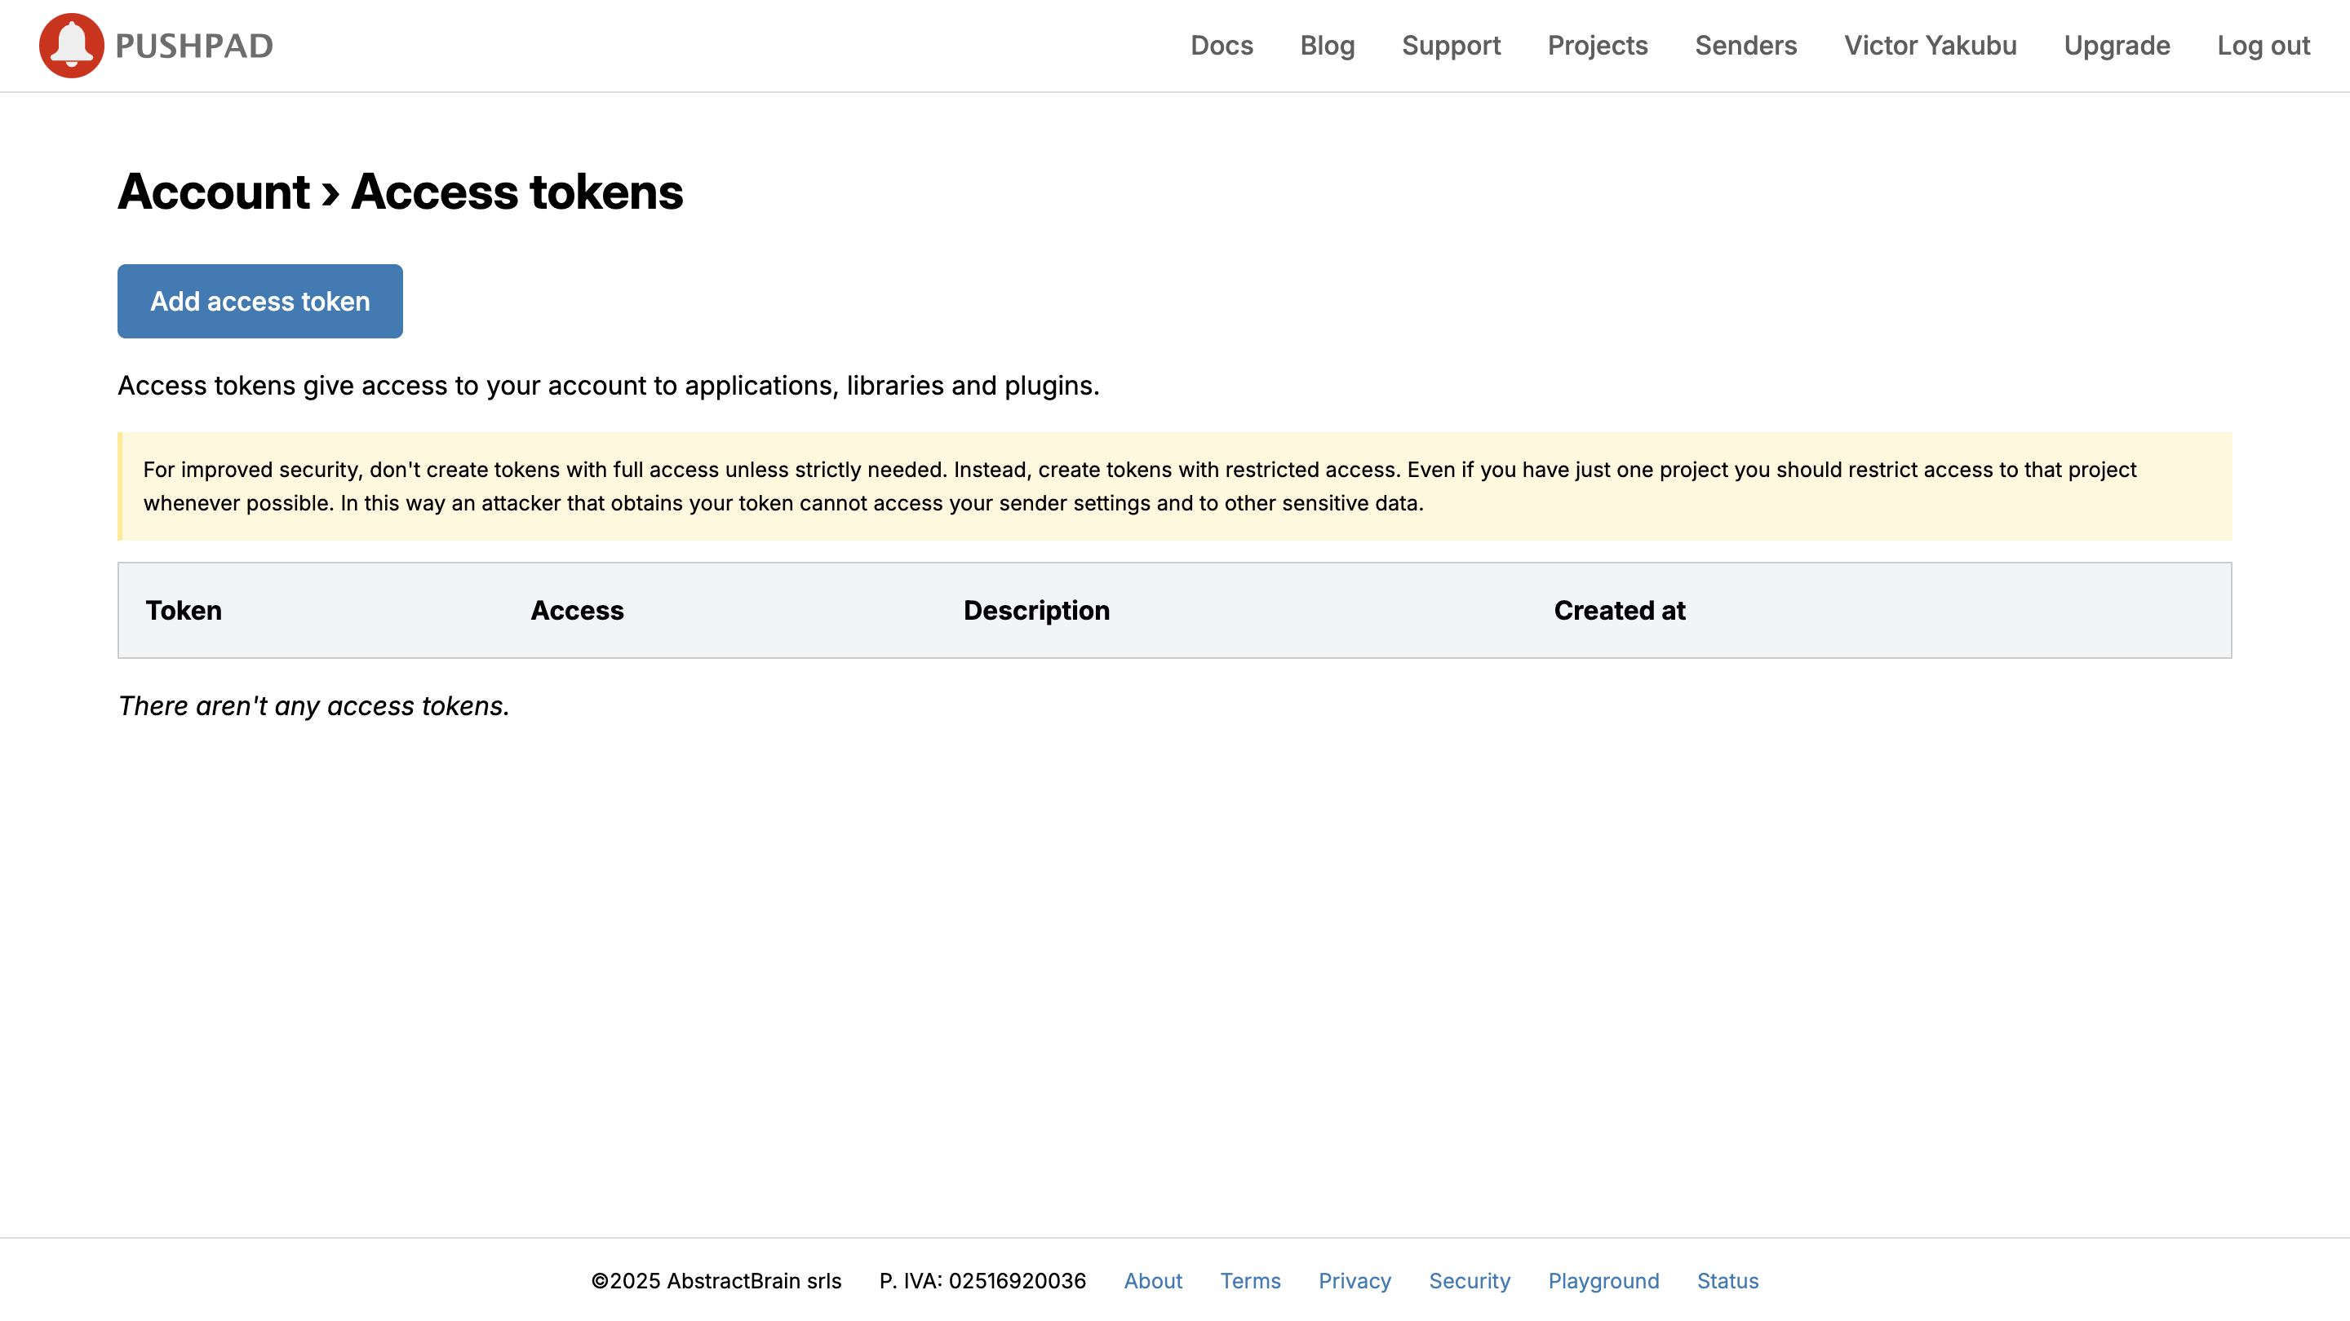Viewport: 2350px width, 1321px height.
Task: Log out of the account
Action: tap(2264, 45)
